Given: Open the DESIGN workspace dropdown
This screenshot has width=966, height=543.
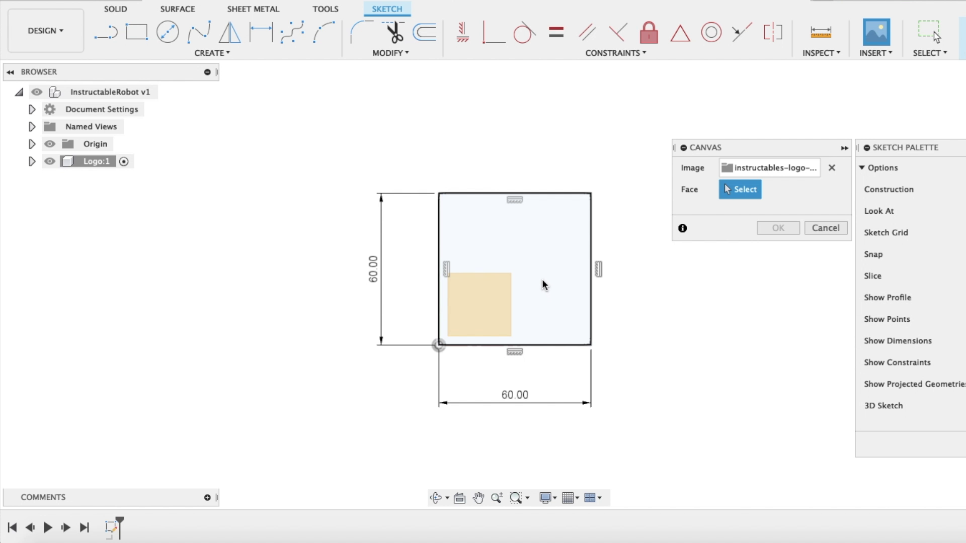Looking at the screenshot, I should tap(45, 31).
